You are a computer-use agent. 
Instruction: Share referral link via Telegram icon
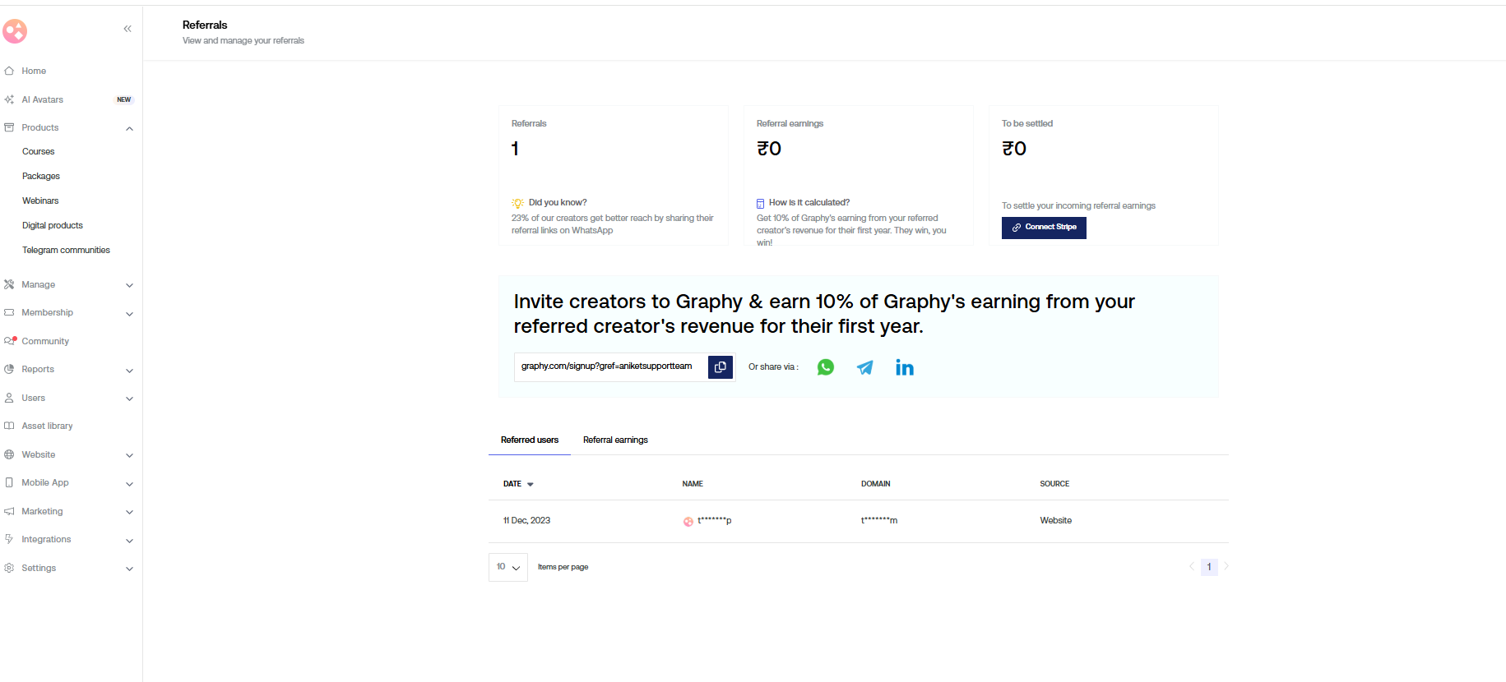(x=864, y=367)
